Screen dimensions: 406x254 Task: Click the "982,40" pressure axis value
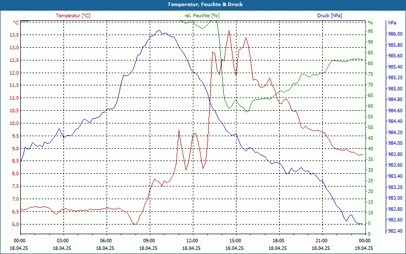(395, 231)
